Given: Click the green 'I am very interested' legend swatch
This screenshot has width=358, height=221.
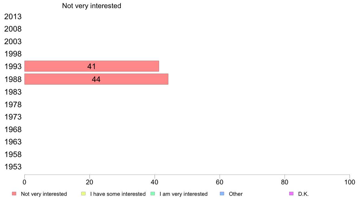Looking at the screenshot, I should (x=153, y=194).
